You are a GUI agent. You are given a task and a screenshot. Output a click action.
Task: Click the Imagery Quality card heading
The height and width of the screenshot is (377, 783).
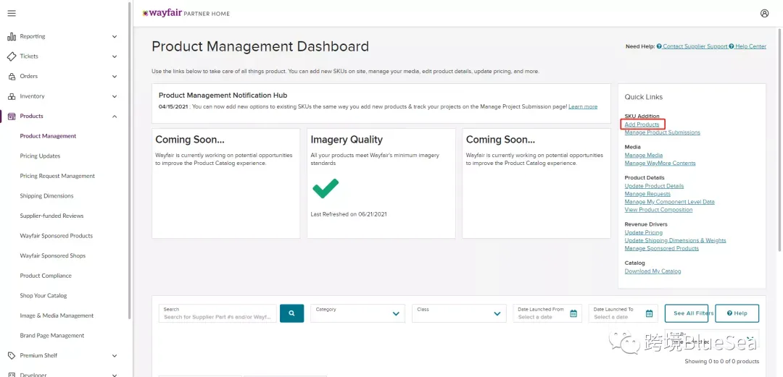(347, 140)
